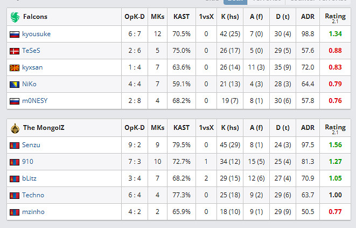This screenshot has height=228, width=356.
Task: Click the Falcons table ADR column header
Action: click(308, 17)
